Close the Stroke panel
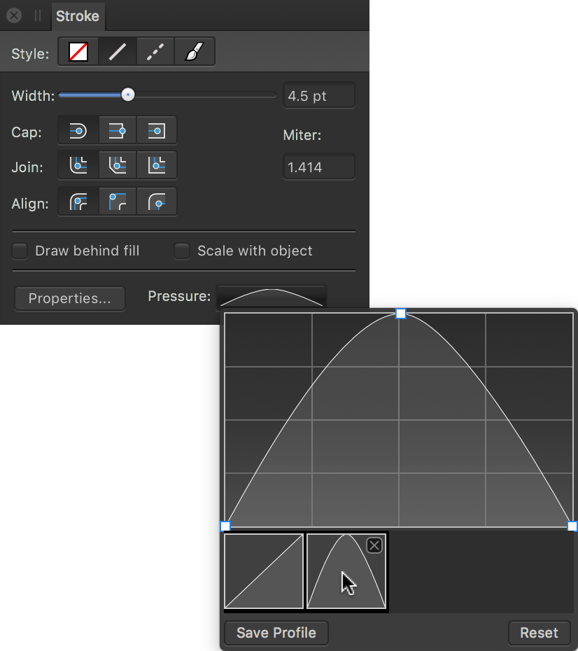The width and height of the screenshot is (578, 651). coord(14,16)
